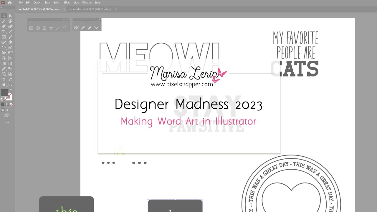Image resolution: width=377 pixels, height=212 pixels.
Task: Set paint mode to None
Action: pos(11,104)
